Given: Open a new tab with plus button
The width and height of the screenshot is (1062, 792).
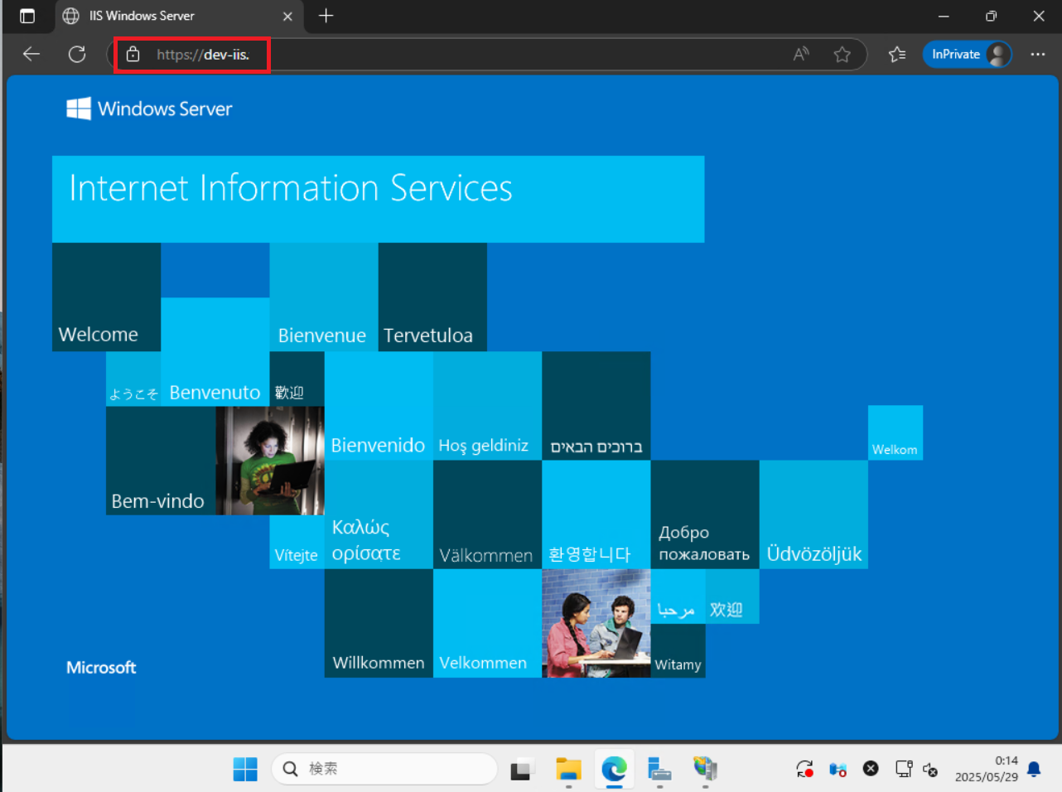Looking at the screenshot, I should pos(326,16).
